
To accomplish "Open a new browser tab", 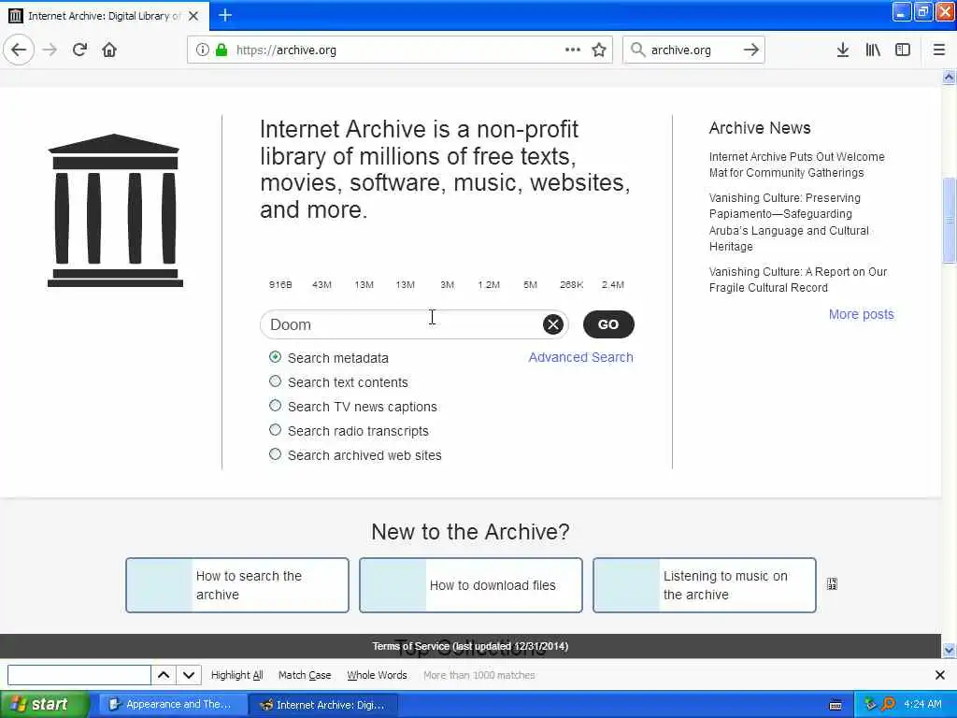I will point(225,15).
